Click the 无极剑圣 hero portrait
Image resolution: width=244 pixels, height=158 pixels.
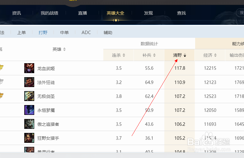(x=29, y=96)
